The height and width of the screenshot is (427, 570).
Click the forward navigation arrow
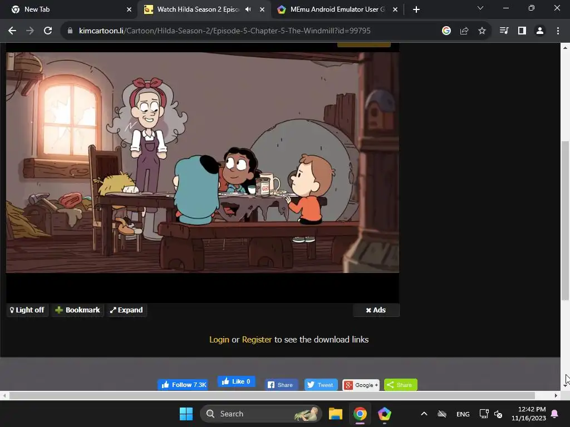point(30,31)
